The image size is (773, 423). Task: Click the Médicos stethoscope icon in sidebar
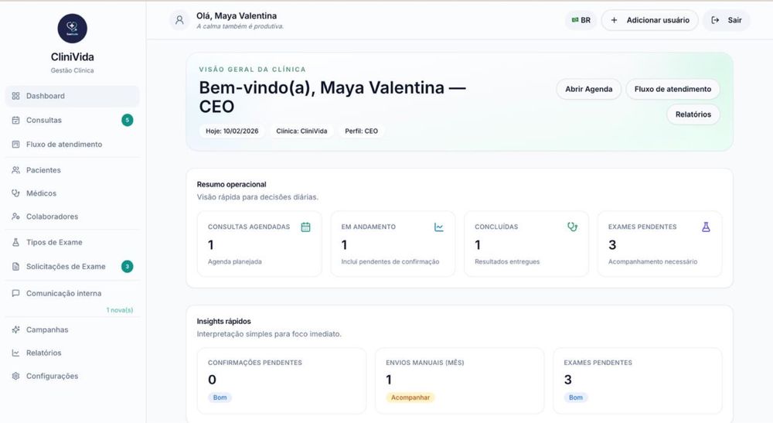click(15, 193)
